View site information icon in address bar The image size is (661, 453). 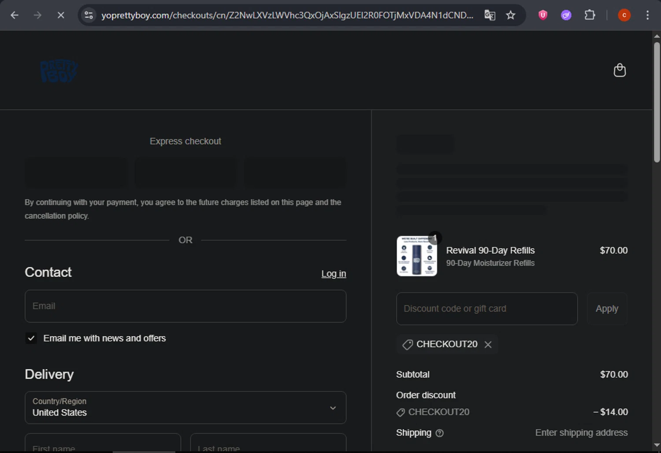coord(89,15)
